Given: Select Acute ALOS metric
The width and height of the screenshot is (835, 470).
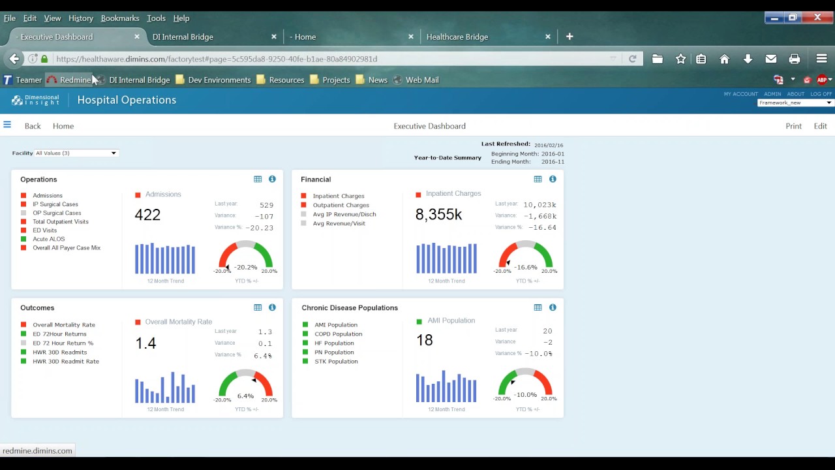Looking at the screenshot, I should click(x=49, y=239).
